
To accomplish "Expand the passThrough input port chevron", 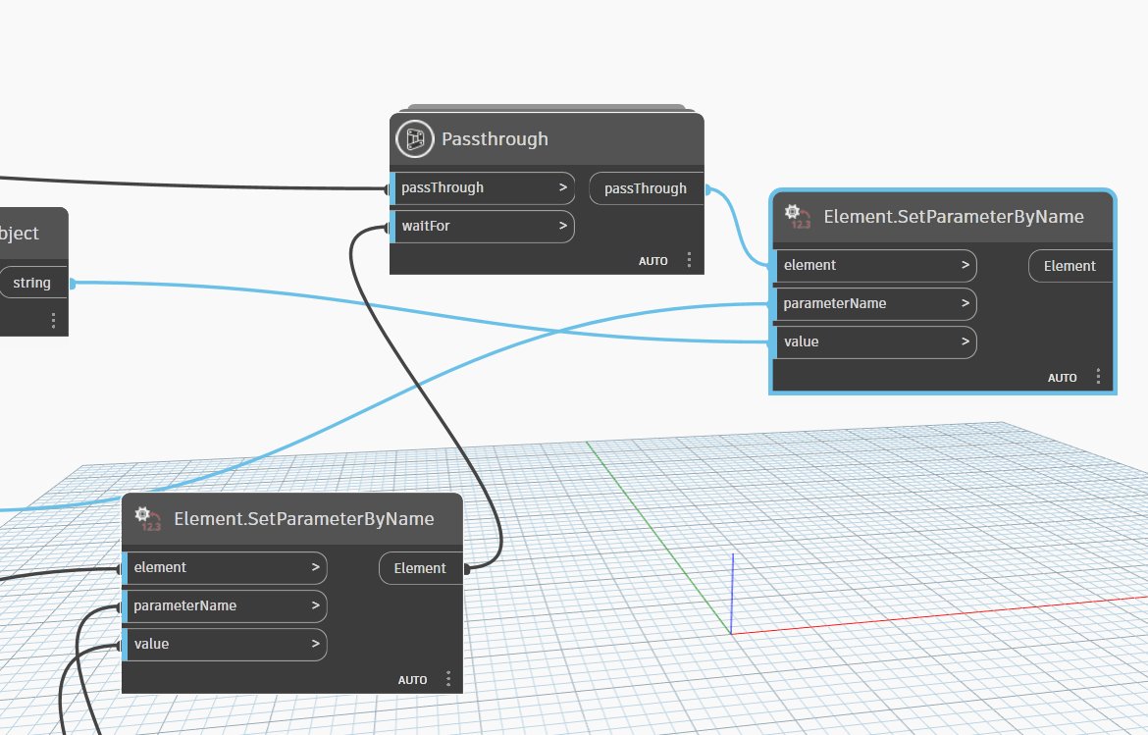I will [x=563, y=187].
